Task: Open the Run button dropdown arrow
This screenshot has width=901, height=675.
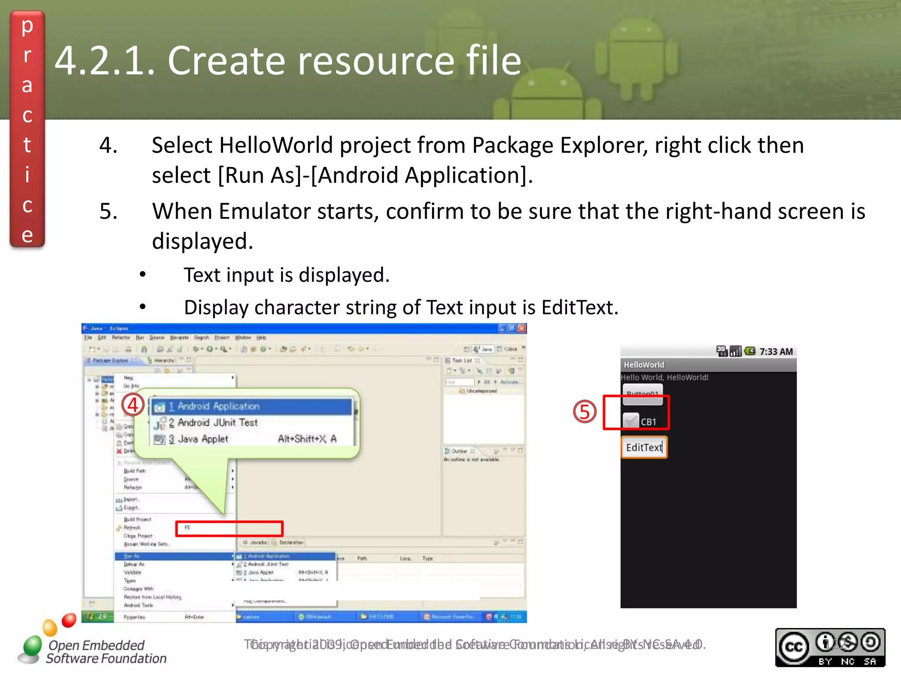Action: tap(216, 349)
